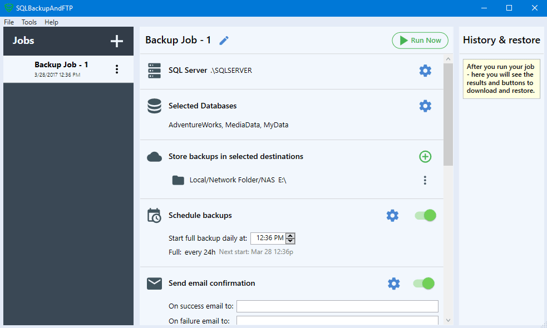Viewport: 547px width, 328px height.
Task: Click the folder icon for Local/Network Folder/NAS
Action: click(178, 180)
